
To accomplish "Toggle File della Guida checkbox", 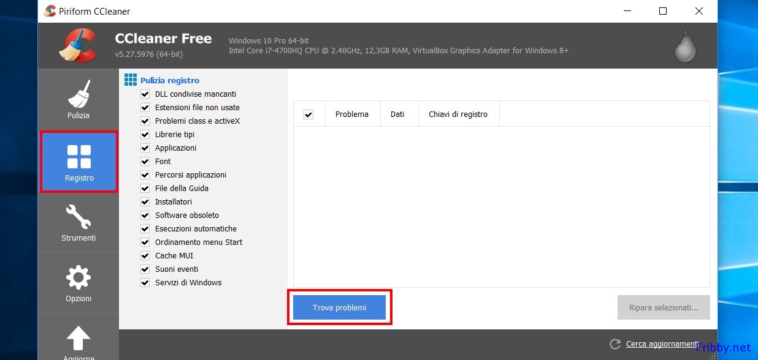I will tap(145, 189).
